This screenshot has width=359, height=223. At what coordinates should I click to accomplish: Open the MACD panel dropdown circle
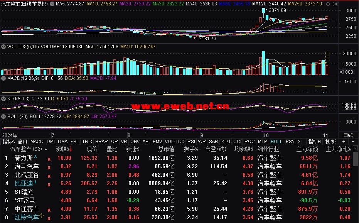click(3, 78)
